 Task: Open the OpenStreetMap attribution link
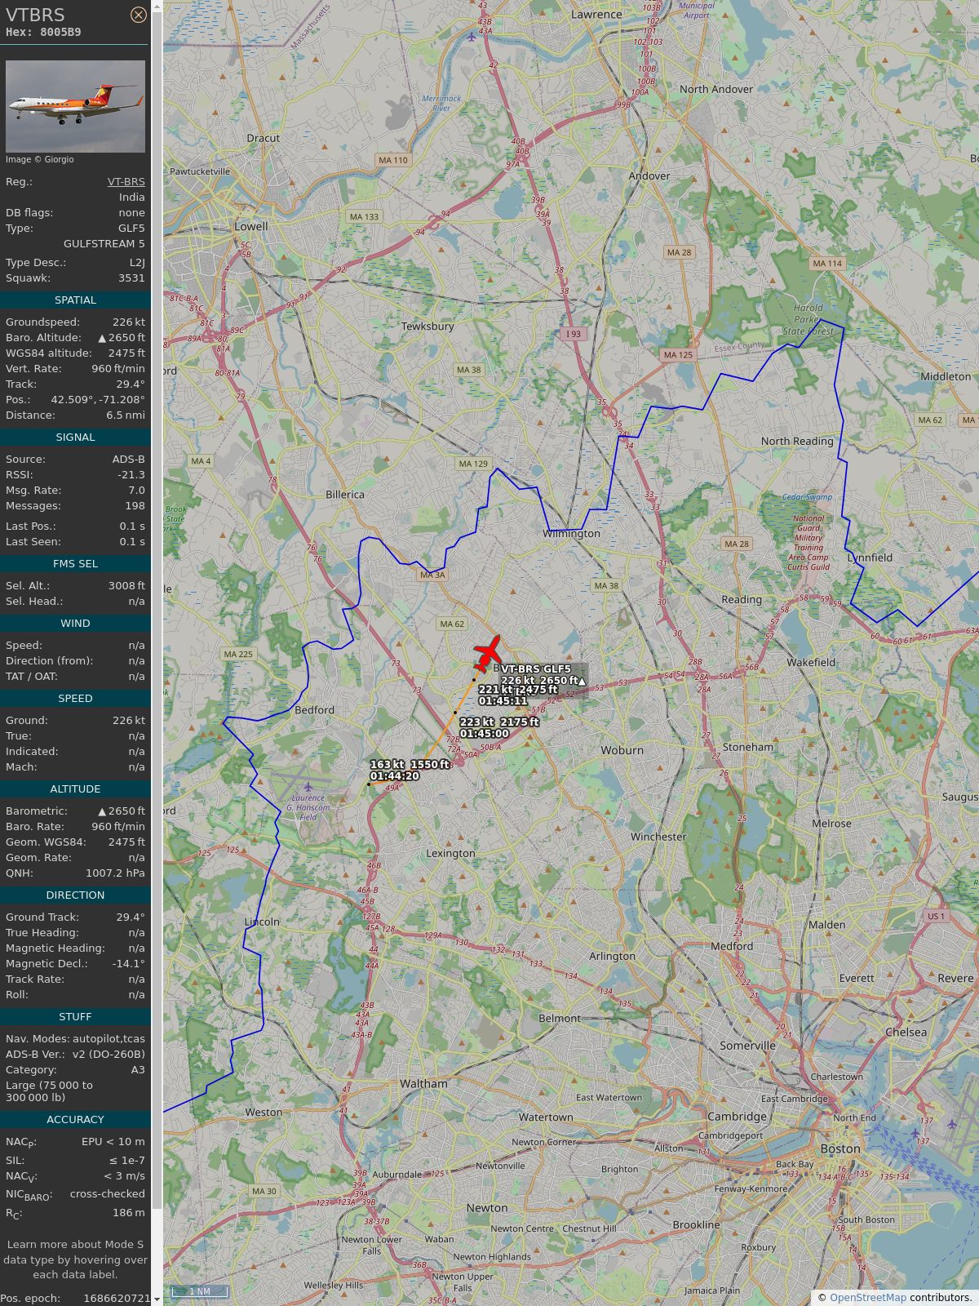[x=868, y=1297]
